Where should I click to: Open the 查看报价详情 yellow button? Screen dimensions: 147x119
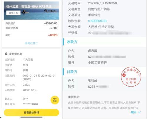pyautogui.click(x=31, y=113)
